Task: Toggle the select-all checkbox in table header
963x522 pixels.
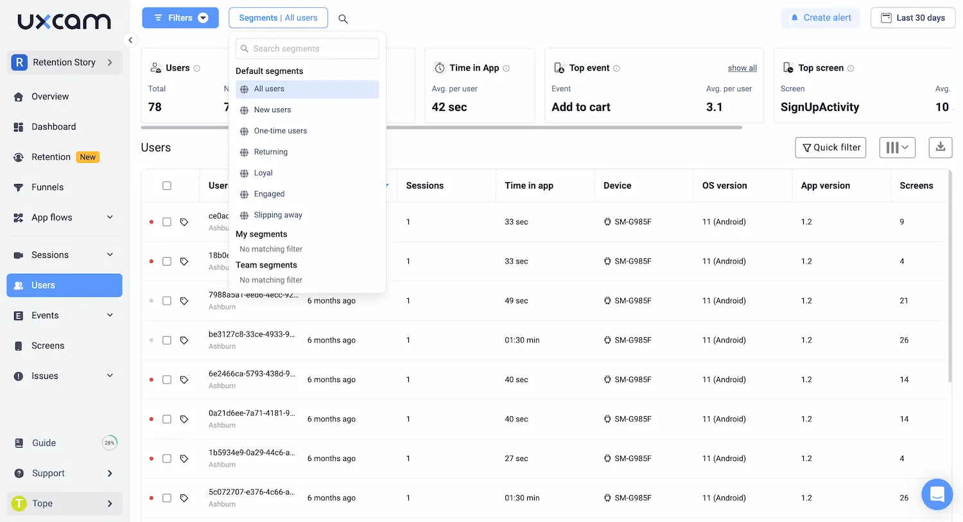Action: (x=167, y=186)
